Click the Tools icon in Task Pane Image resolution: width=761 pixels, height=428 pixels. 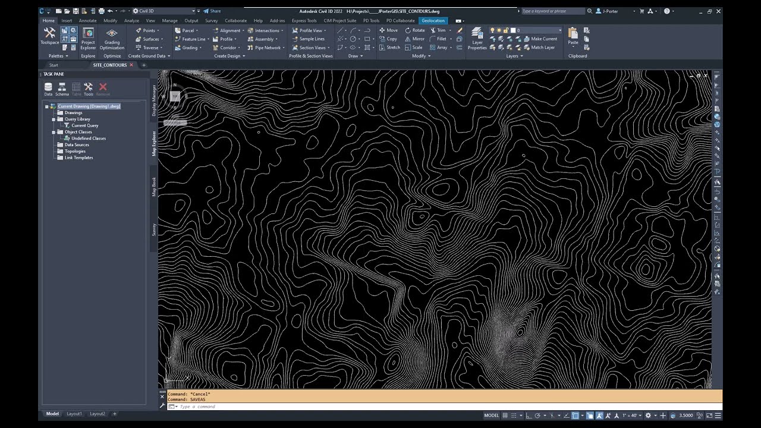89,89
